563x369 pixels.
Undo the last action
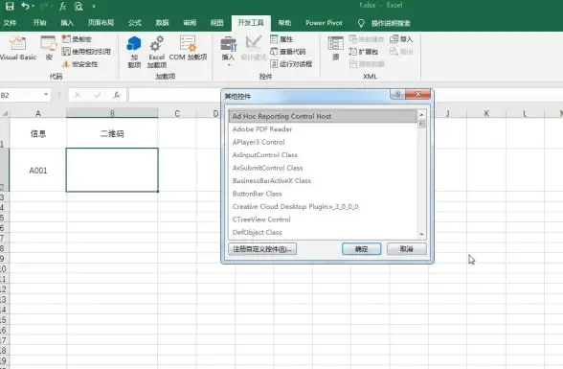(x=25, y=6)
